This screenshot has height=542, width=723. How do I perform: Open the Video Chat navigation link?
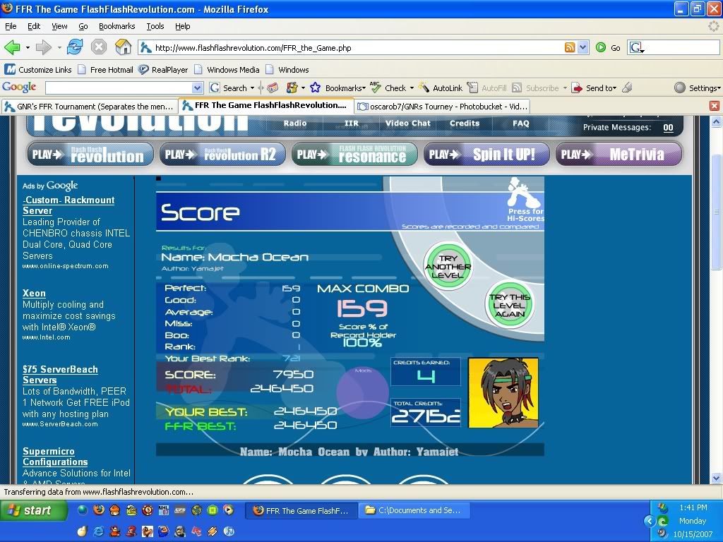click(x=407, y=123)
